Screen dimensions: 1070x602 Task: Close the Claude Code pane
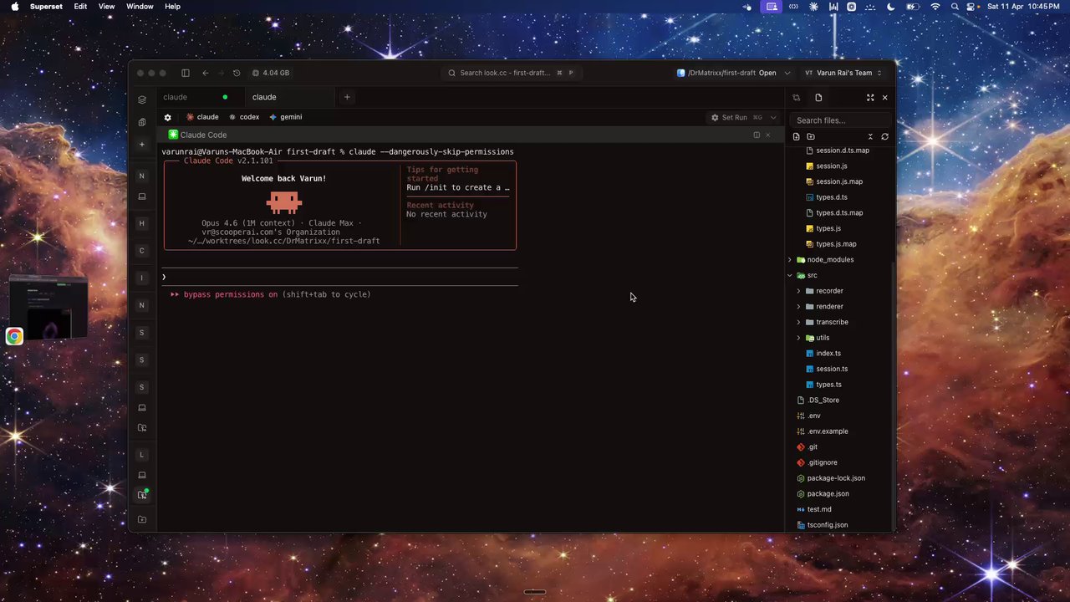coord(768,135)
